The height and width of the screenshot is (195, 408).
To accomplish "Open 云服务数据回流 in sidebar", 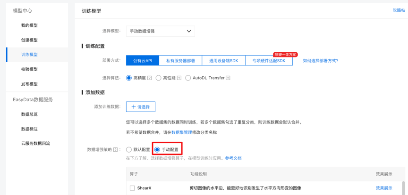I will [x=35, y=143].
